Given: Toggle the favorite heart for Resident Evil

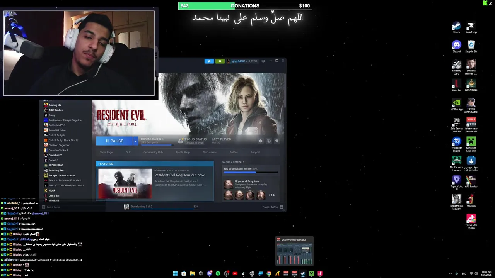Looking at the screenshot, I should (277, 141).
